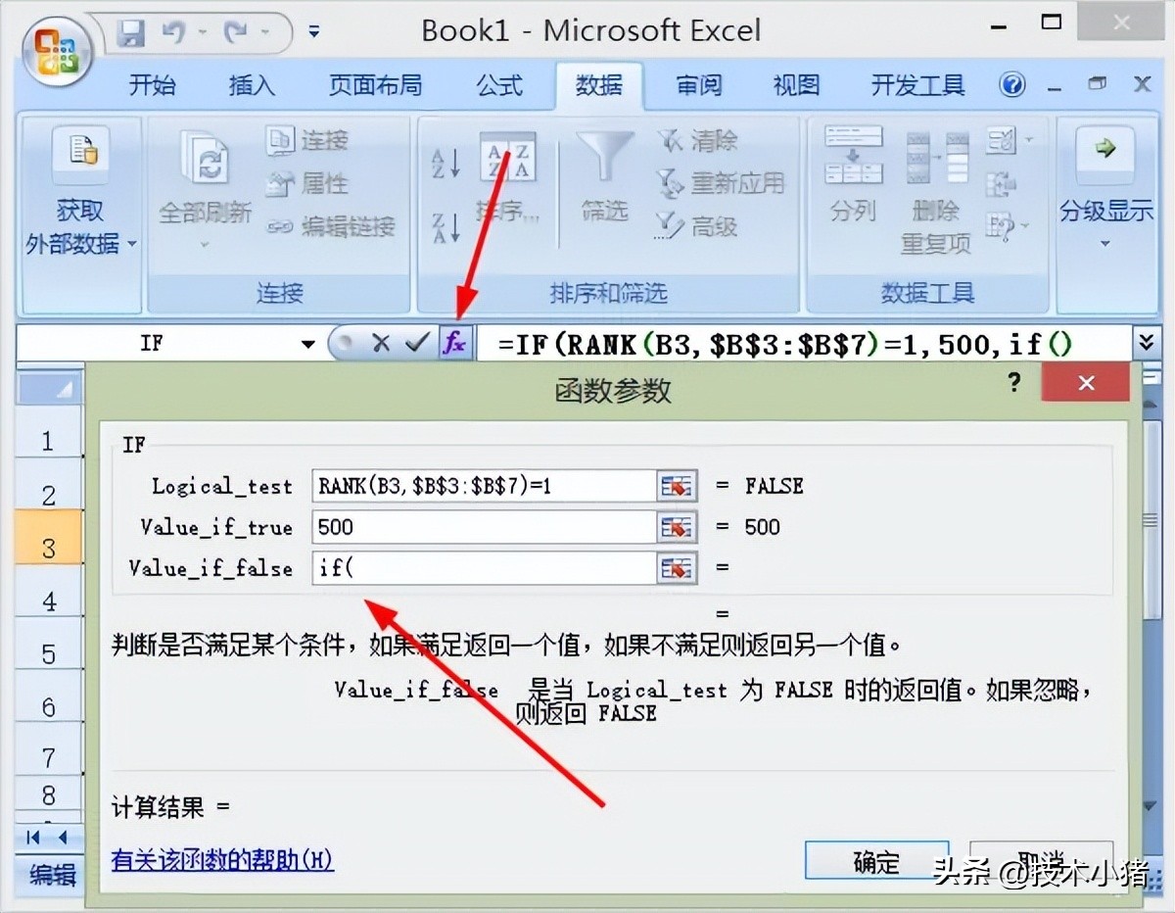Open the 审阅 tab
Viewport: 1175px width, 913px height.
click(x=698, y=86)
